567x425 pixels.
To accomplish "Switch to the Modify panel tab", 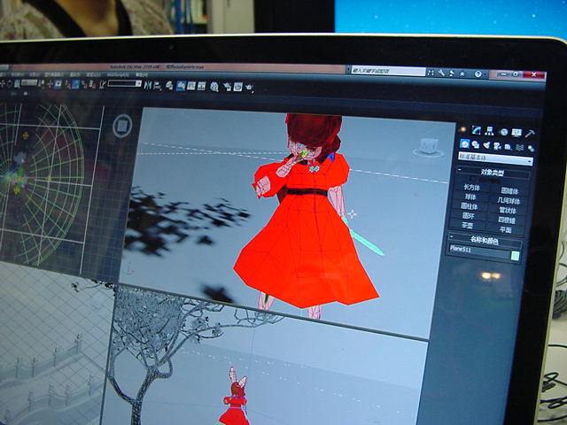I will (477, 130).
